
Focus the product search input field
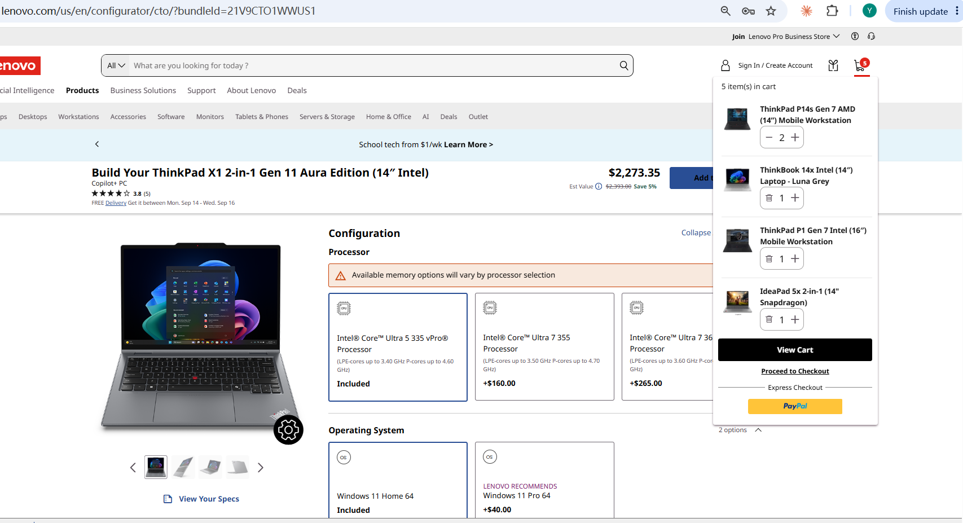pyautogui.click(x=372, y=65)
